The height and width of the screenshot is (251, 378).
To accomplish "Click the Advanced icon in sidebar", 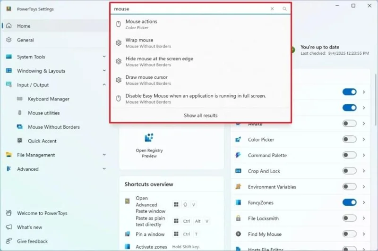I will coord(9,169).
